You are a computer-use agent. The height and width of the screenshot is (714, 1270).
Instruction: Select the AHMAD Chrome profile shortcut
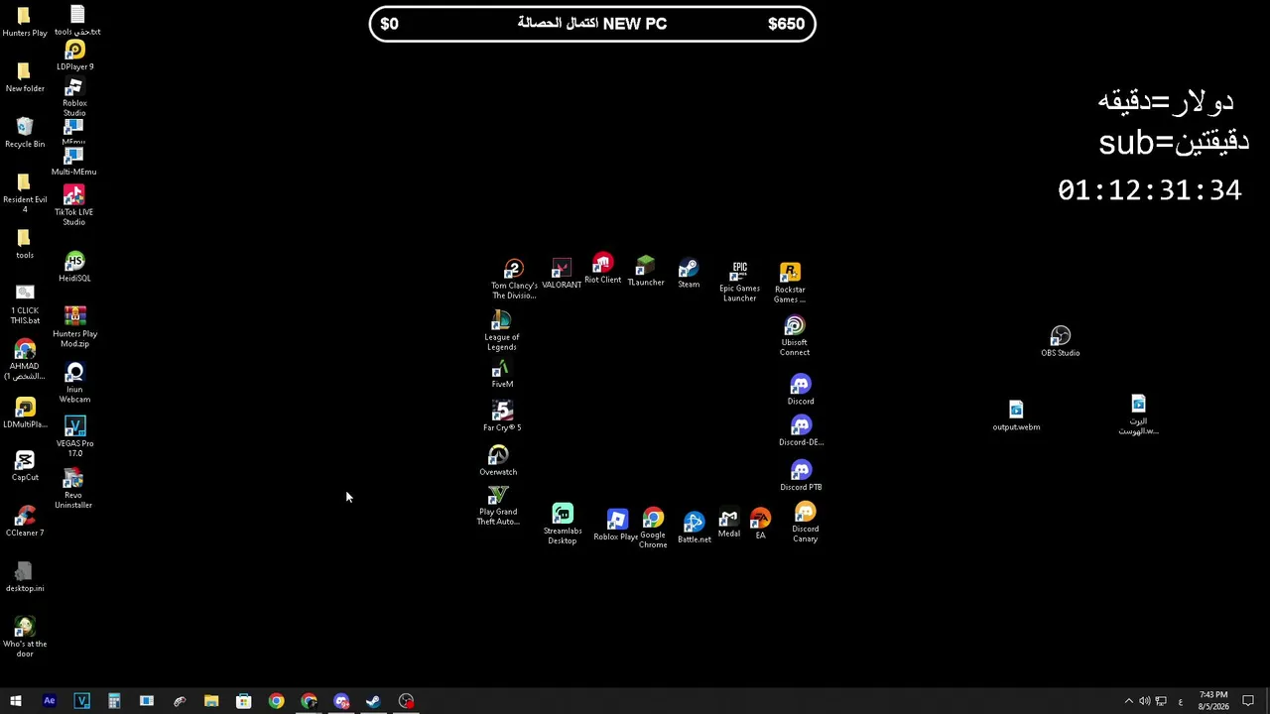point(25,360)
